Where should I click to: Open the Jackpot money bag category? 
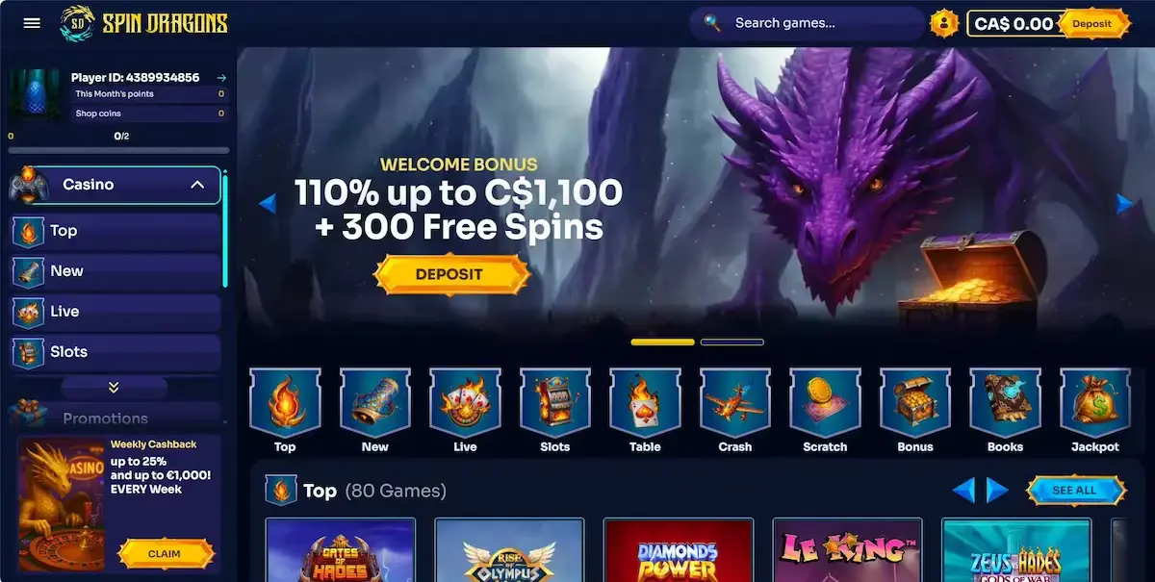[x=1094, y=403]
